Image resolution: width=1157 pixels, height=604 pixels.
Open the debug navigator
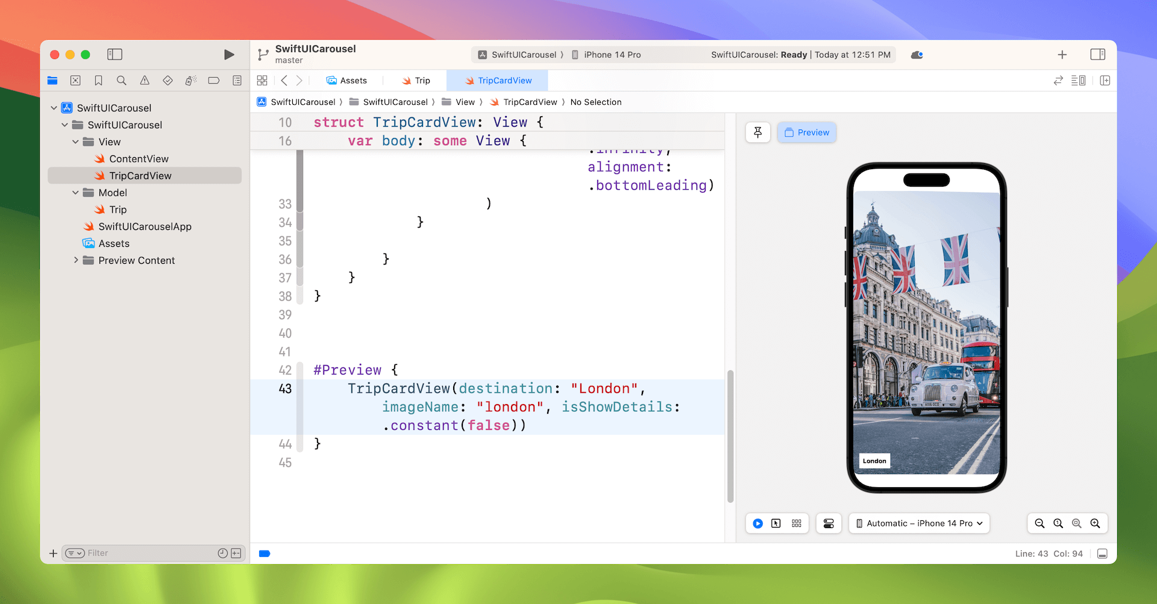(190, 81)
